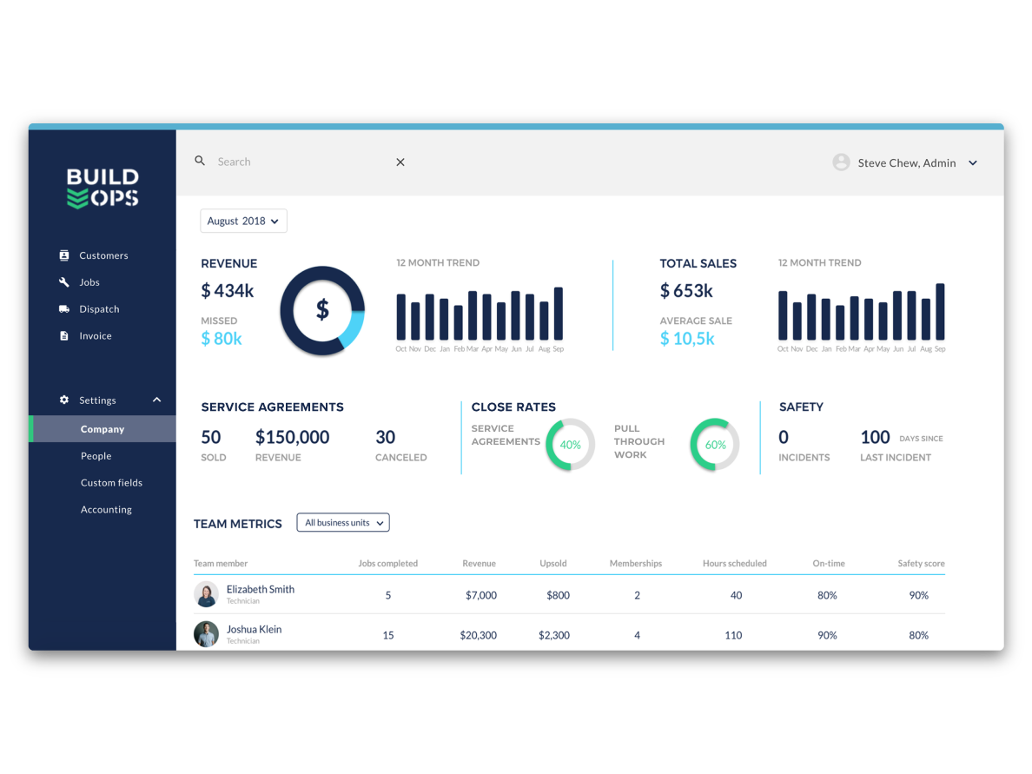The width and height of the screenshot is (1032, 774).
Task: Click the Invoice document icon
Action: point(63,336)
